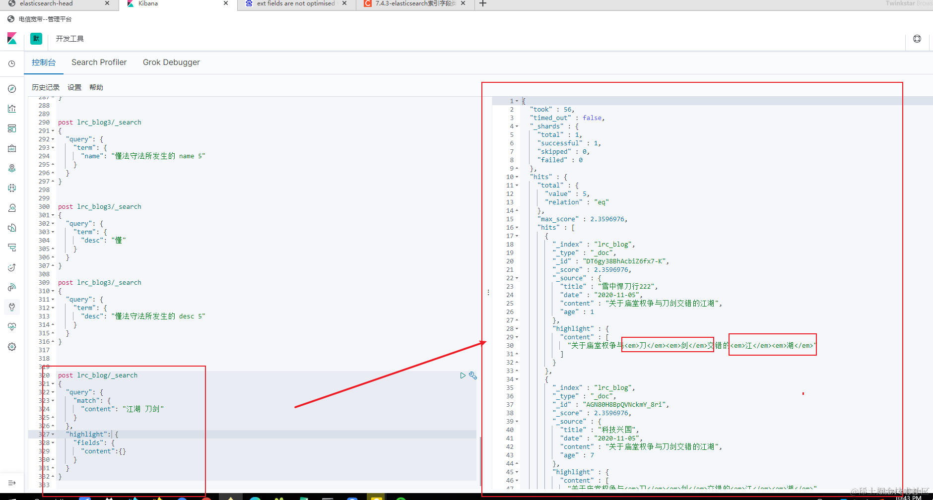Open request options wrench beside play button
The width and height of the screenshot is (933, 500).
click(x=473, y=375)
